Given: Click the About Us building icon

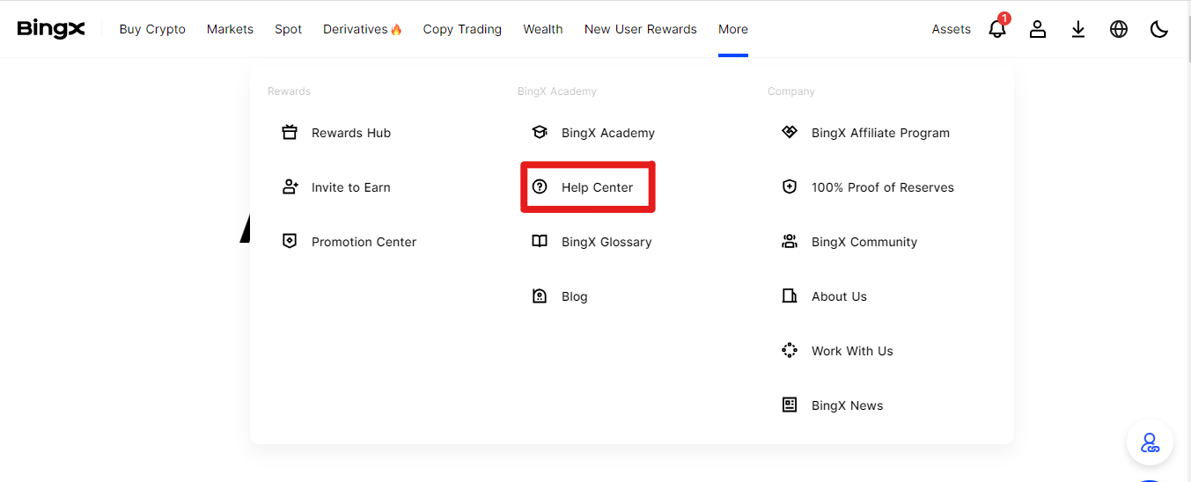Looking at the screenshot, I should click(790, 296).
